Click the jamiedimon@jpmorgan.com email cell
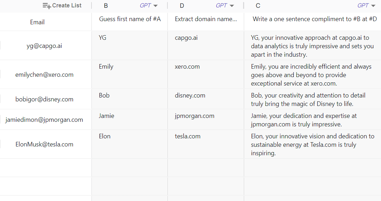Screen dimensions: 381x201 coord(44,120)
